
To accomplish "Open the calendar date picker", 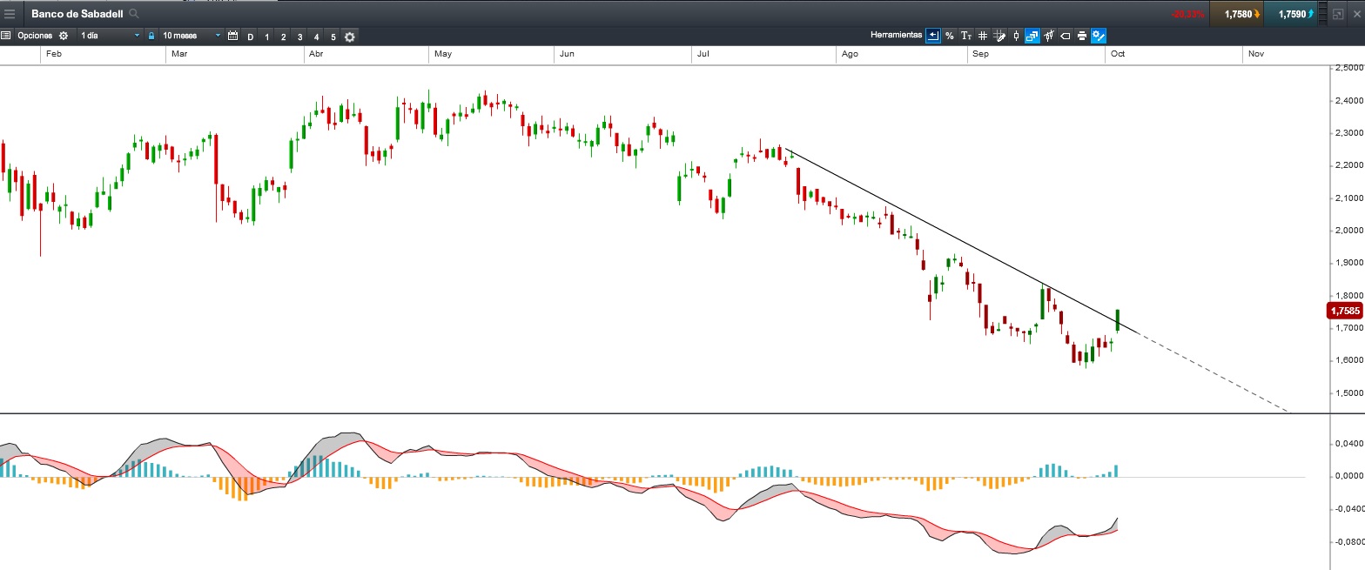I will 232,36.
